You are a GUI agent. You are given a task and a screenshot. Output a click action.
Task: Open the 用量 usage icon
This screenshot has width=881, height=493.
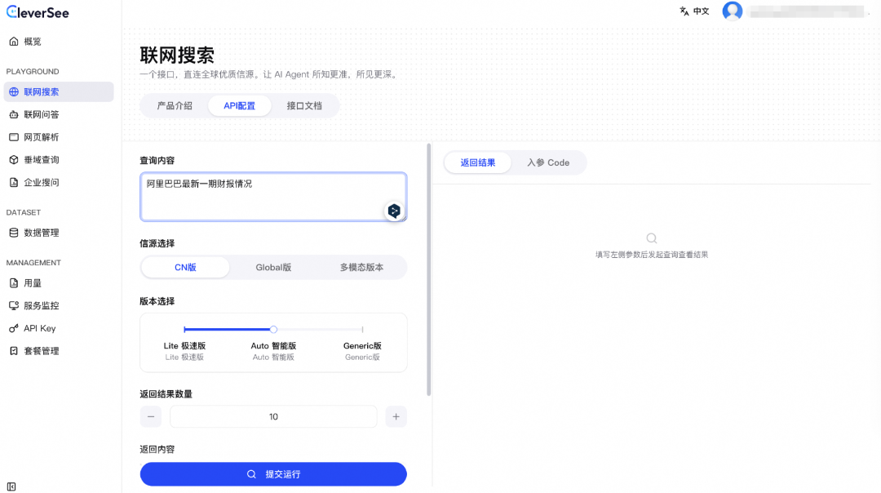pyautogui.click(x=14, y=283)
